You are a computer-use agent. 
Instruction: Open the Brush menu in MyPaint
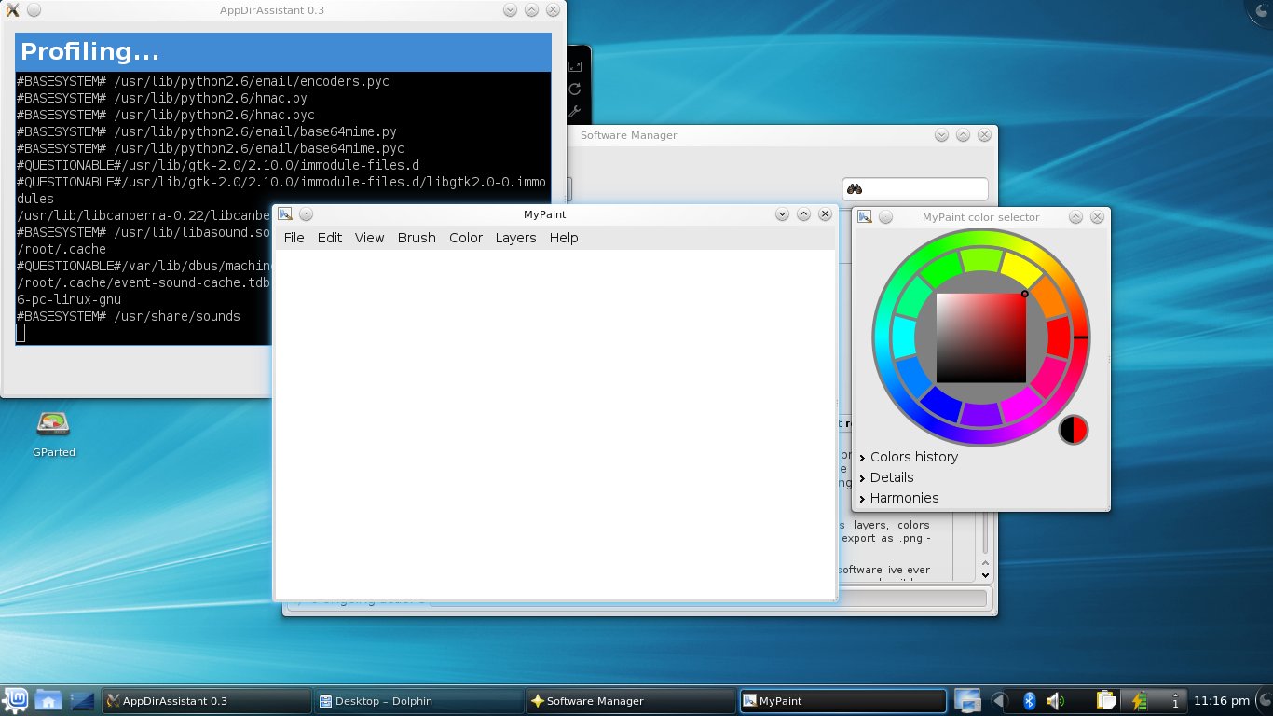(x=417, y=238)
